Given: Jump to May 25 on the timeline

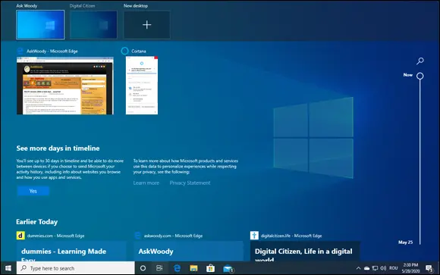Looking at the screenshot, I should coord(406,242).
